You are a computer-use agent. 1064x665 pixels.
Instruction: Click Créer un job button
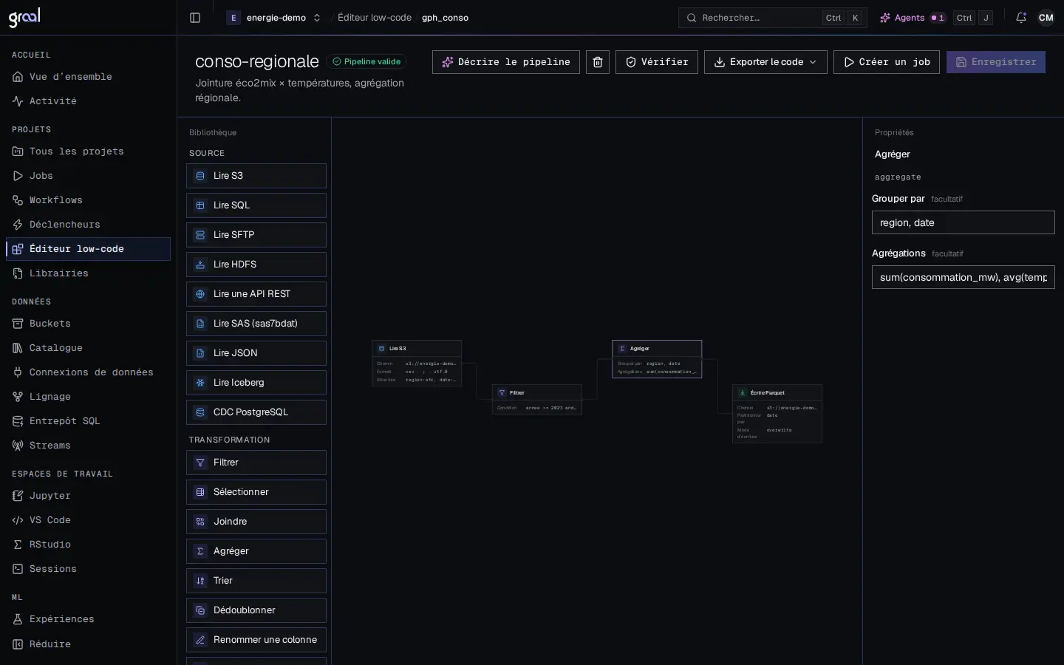(x=887, y=62)
